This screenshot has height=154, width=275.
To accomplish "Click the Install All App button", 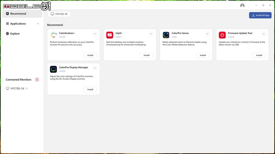I will (x=260, y=15).
